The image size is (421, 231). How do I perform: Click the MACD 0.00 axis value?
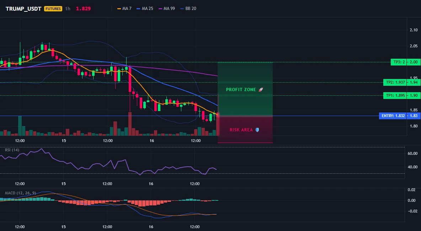pyautogui.click(x=411, y=200)
